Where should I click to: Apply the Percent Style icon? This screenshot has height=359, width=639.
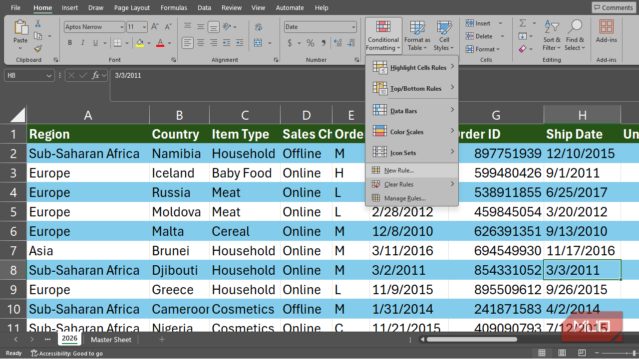pyautogui.click(x=310, y=43)
